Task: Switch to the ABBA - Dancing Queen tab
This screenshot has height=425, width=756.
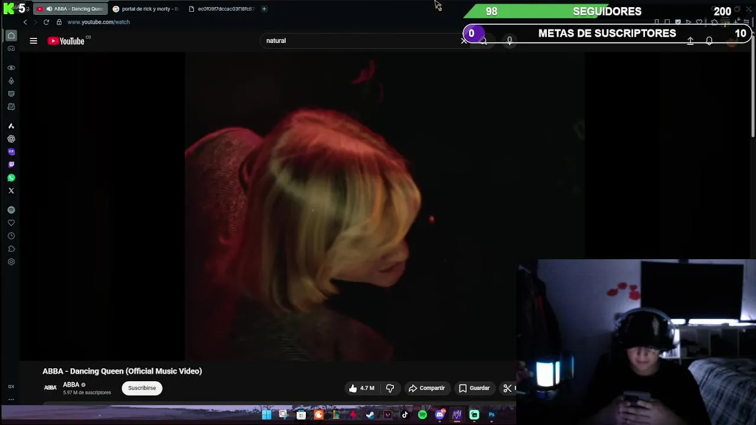Action: 71,9
